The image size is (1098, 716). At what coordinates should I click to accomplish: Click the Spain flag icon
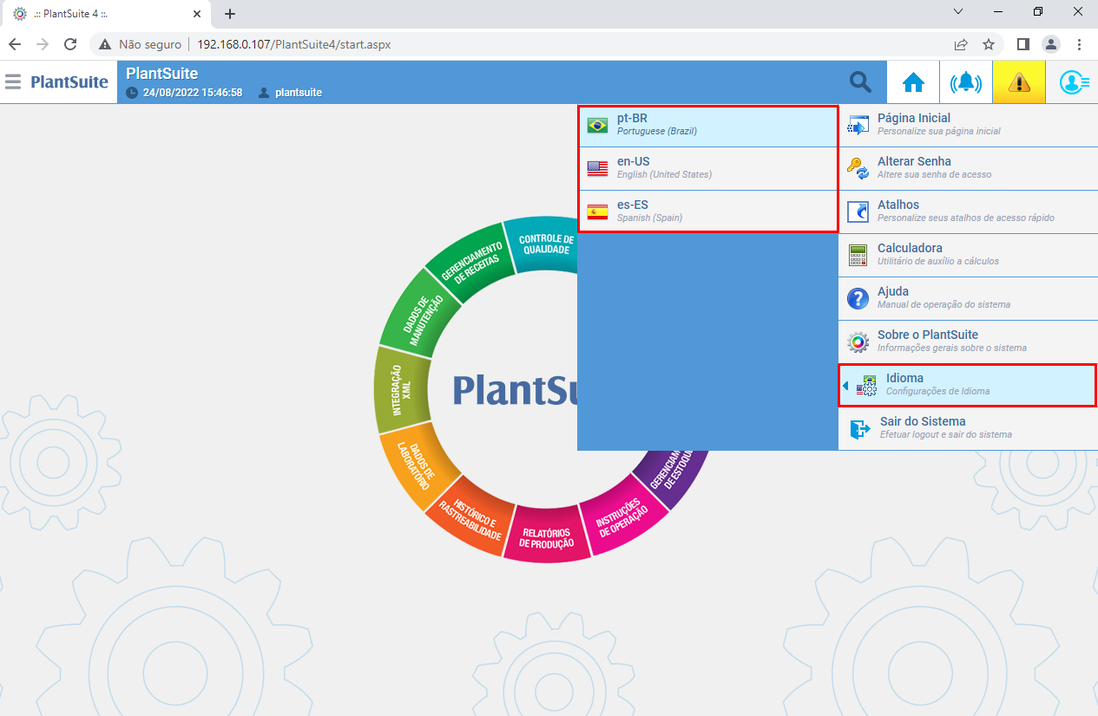pos(597,212)
